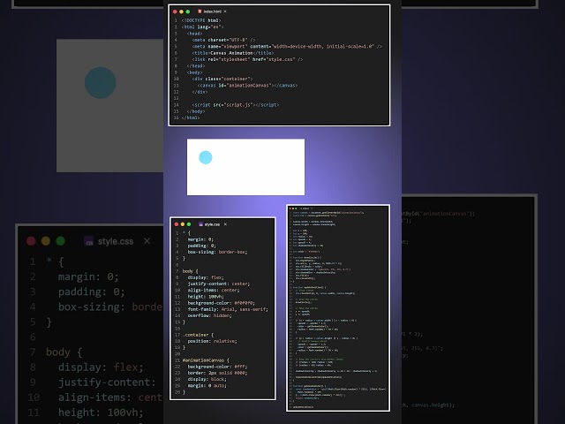Click the red dot of the index.html window
Viewport: 565px width, 424px height.
pos(175,11)
